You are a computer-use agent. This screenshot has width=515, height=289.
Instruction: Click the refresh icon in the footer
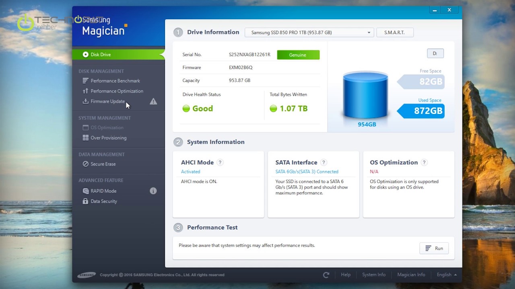(x=326, y=275)
